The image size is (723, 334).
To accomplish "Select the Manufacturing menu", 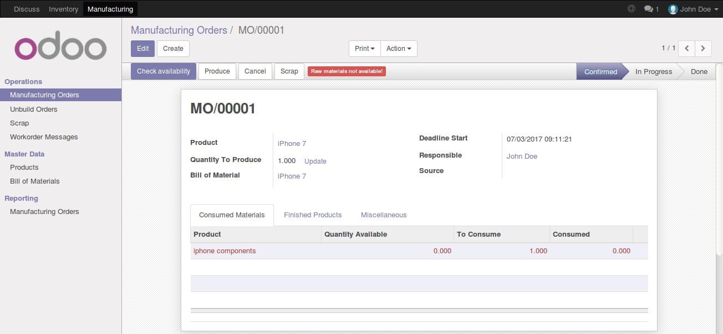I will (x=110, y=9).
